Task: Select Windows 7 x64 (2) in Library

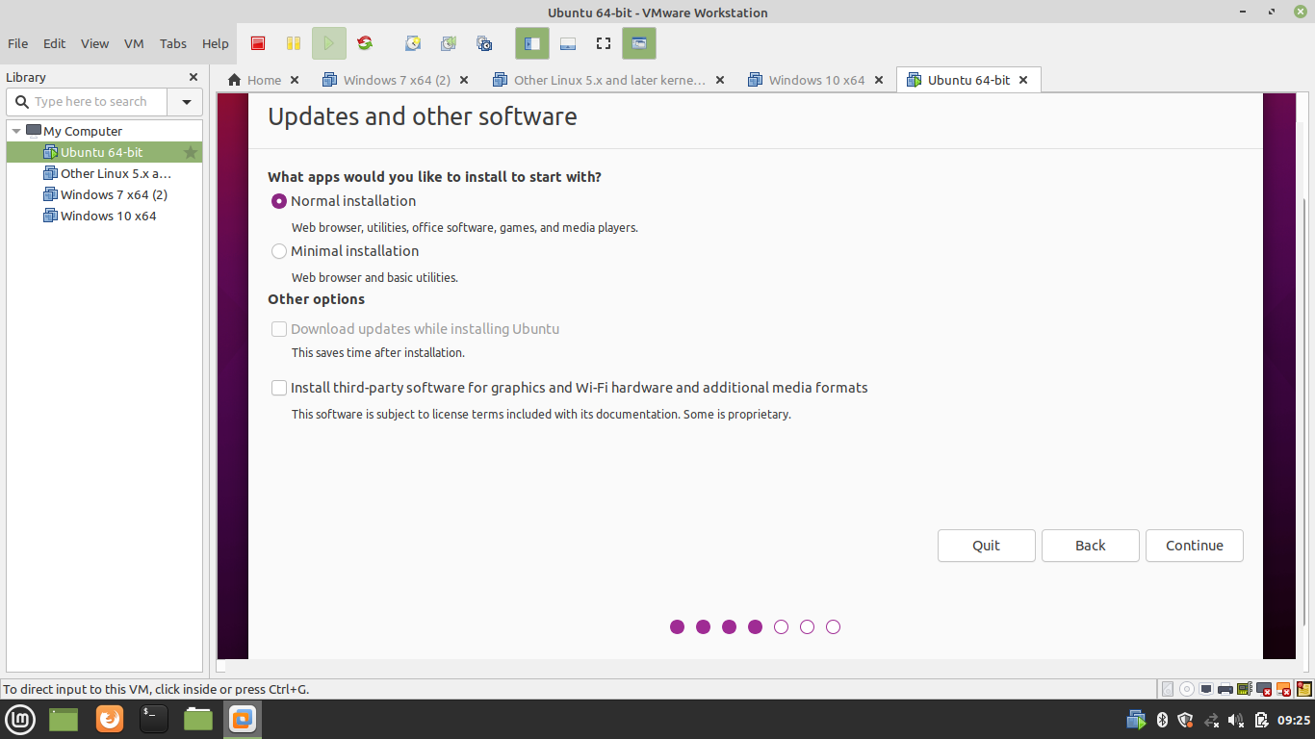Action: 104,194
